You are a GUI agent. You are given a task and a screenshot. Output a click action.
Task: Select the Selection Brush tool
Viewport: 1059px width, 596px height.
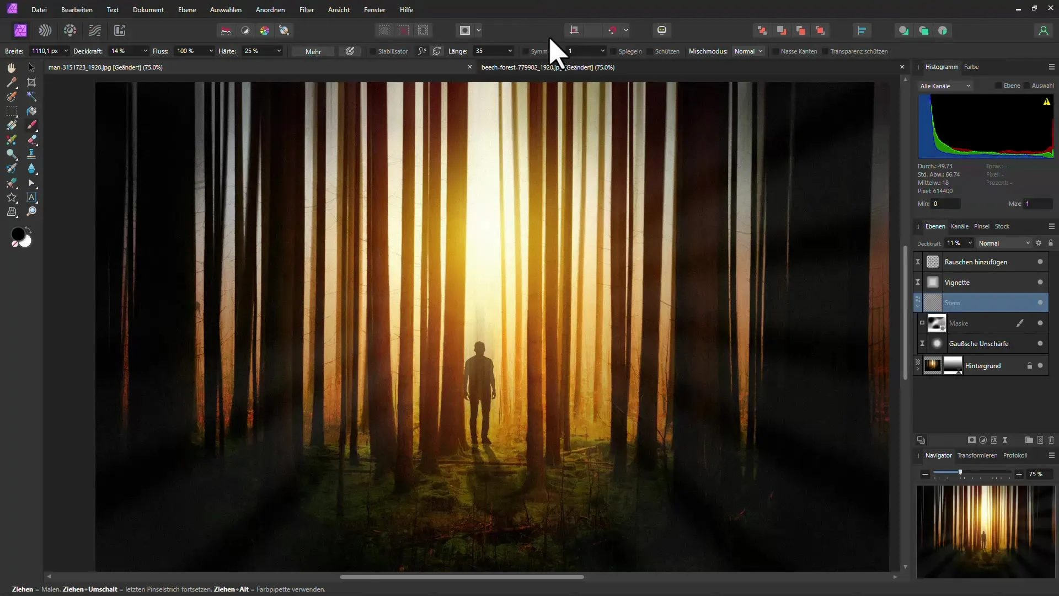11,97
